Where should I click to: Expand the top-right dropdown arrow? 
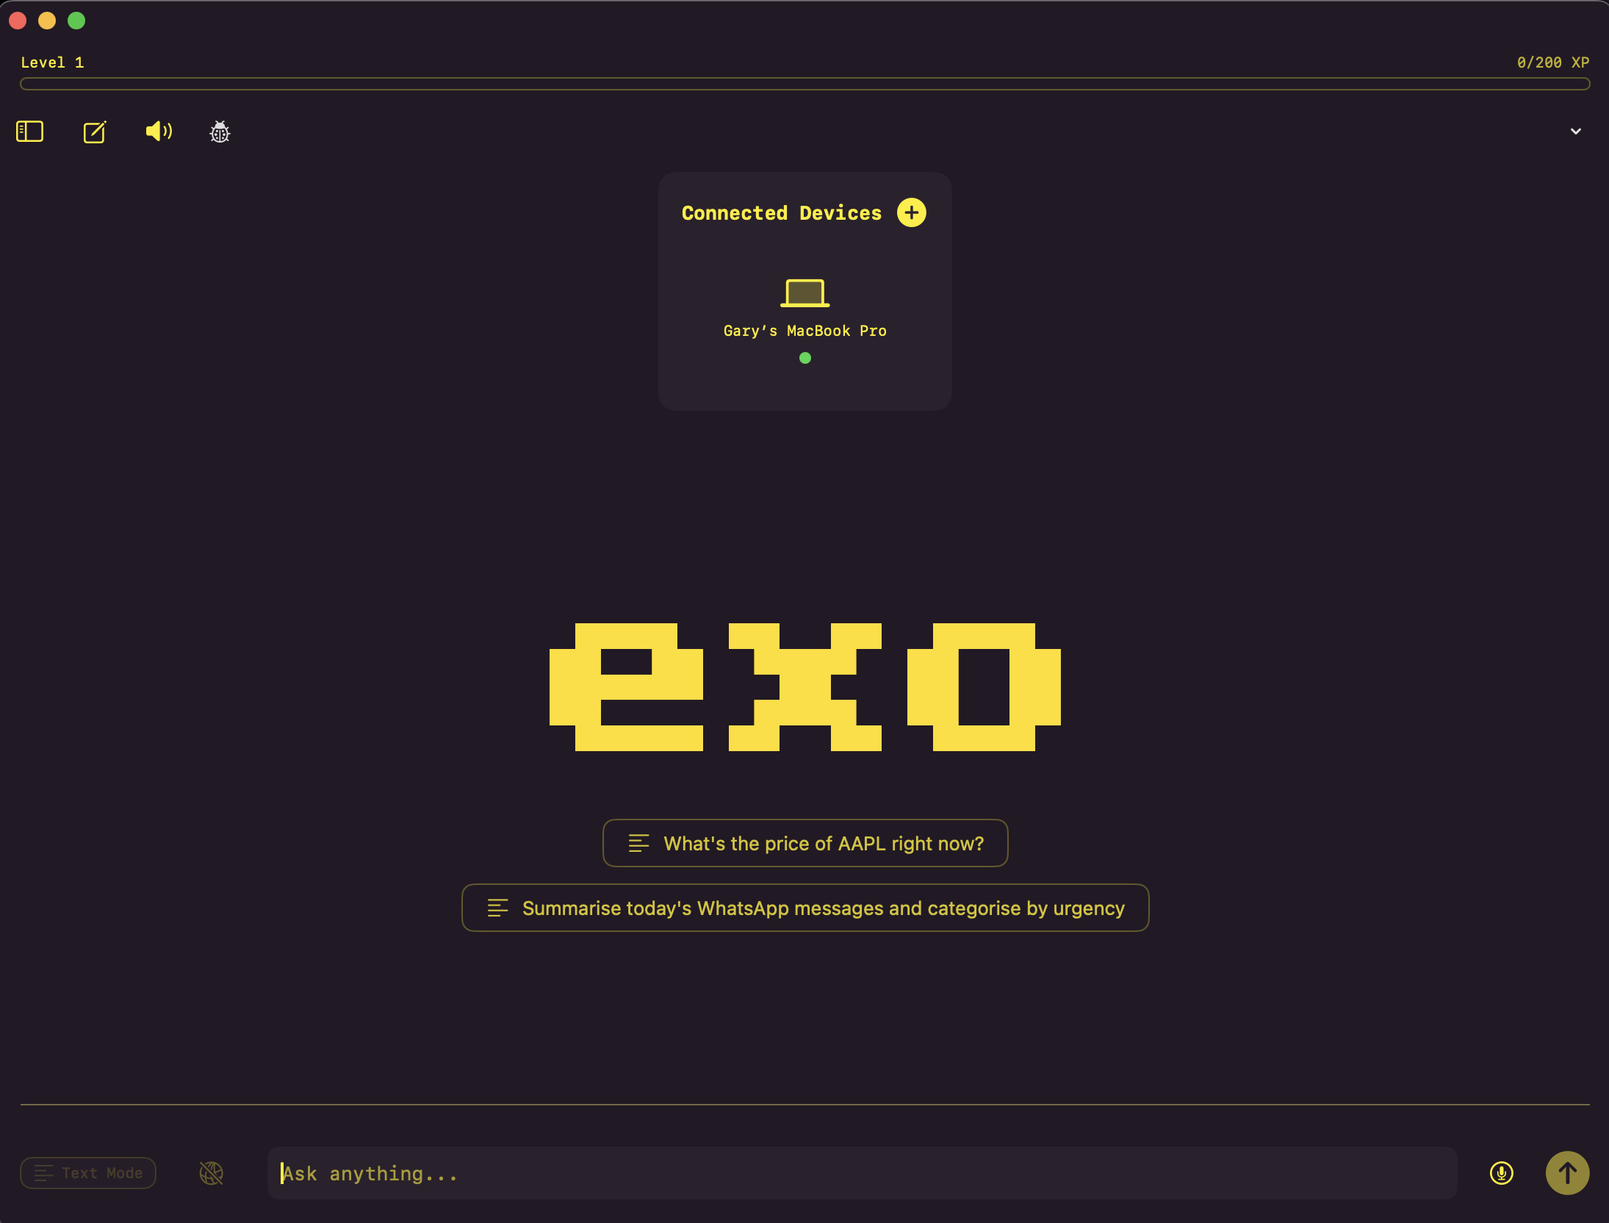1576,131
